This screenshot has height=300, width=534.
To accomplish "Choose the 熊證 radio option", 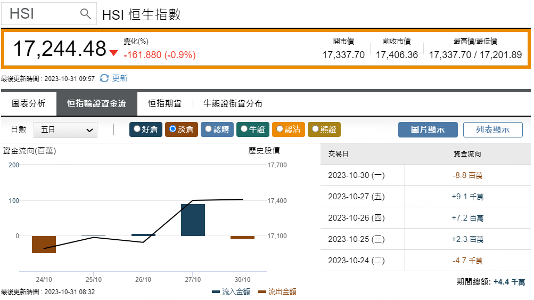I will click(315, 129).
